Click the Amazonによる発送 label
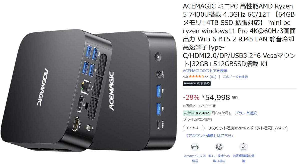 click(x=195, y=159)
